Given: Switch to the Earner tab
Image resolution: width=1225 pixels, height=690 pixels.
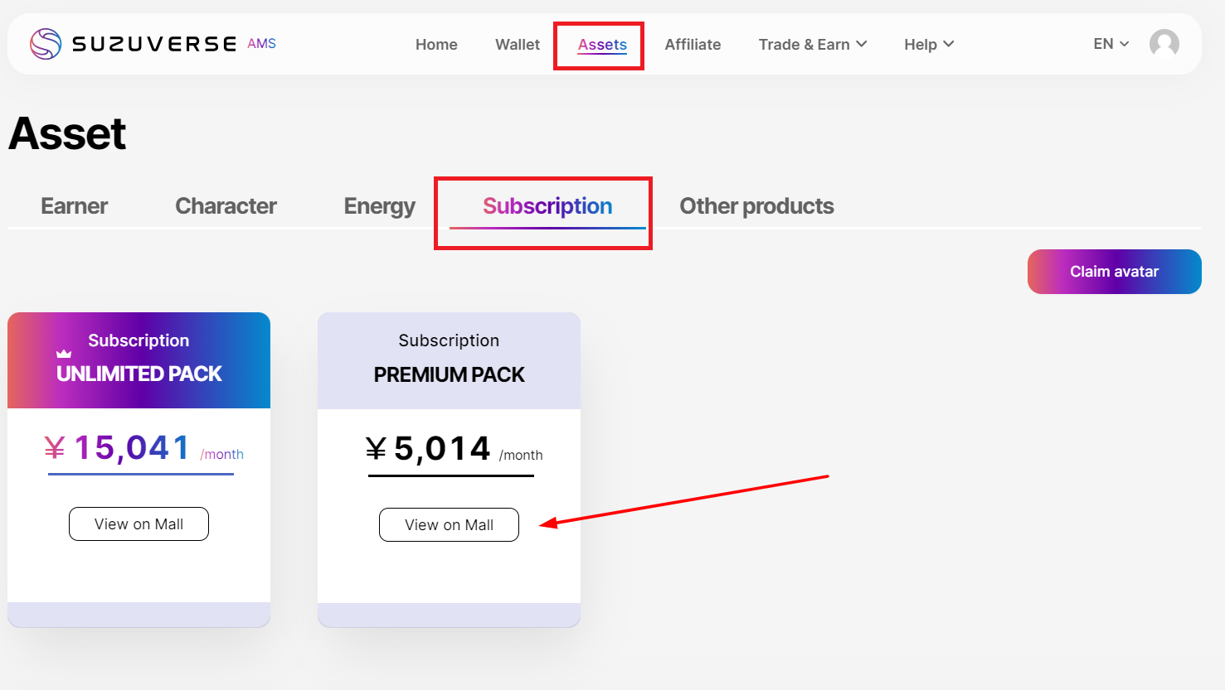Looking at the screenshot, I should point(74,206).
